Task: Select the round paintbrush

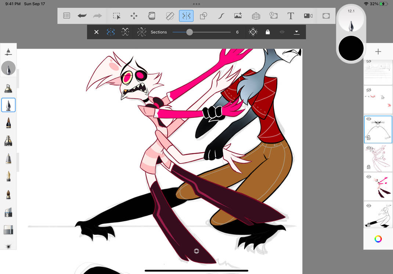Action: pyautogui.click(x=8, y=194)
